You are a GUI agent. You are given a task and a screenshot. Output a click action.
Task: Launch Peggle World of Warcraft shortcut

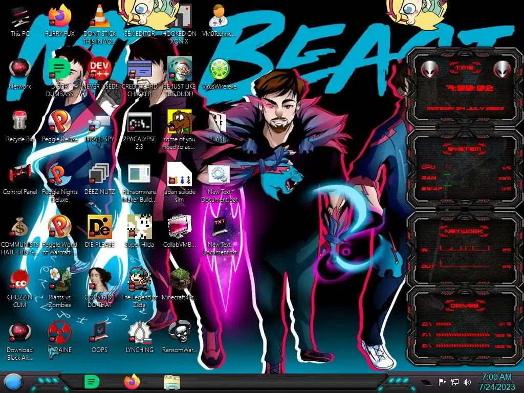click(59, 236)
